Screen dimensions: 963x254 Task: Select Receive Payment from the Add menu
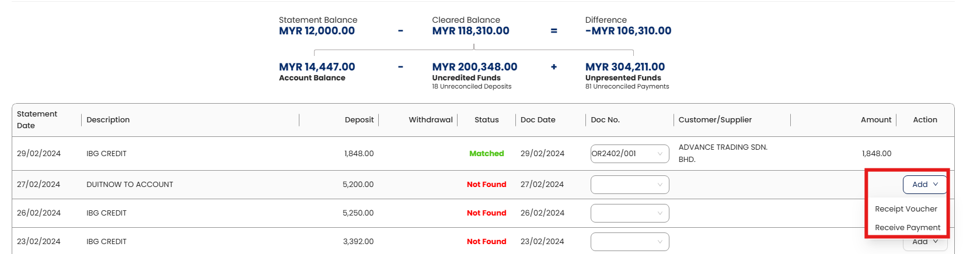click(908, 227)
